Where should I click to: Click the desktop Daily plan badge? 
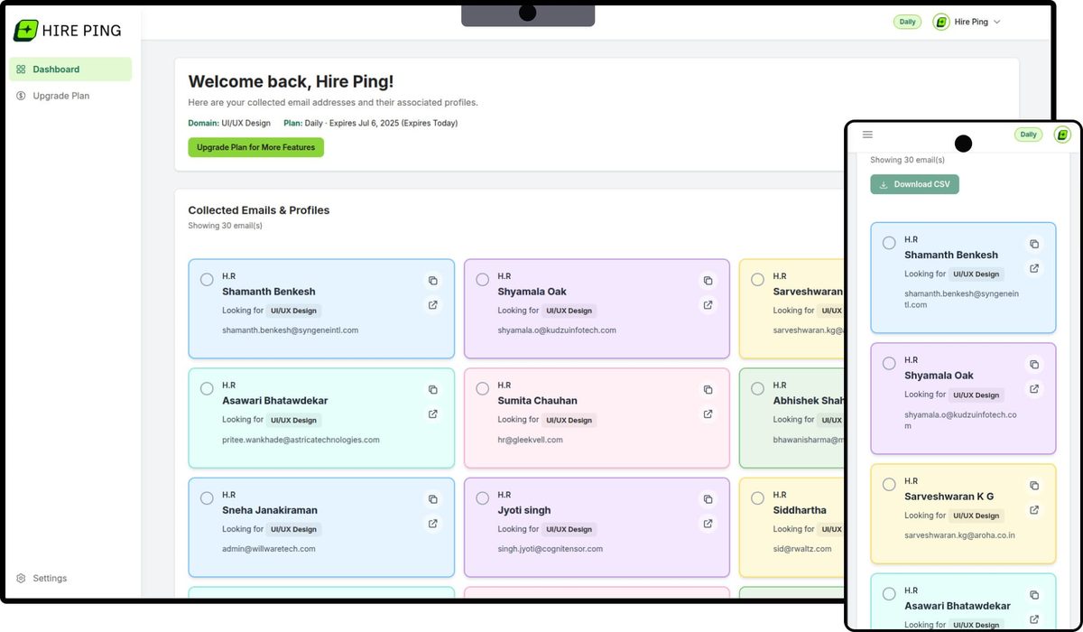907,22
